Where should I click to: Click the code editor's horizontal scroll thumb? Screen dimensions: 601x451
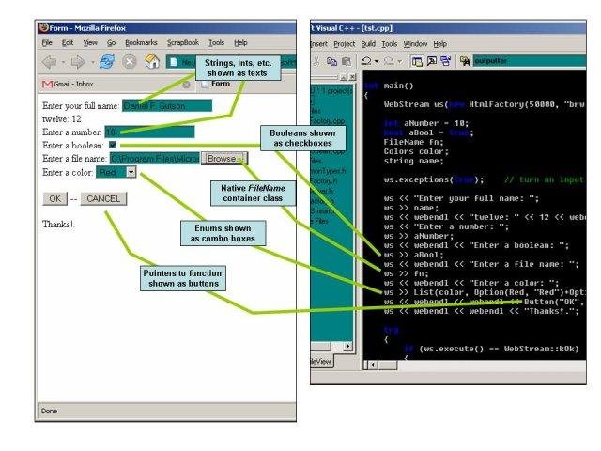point(388,365)
